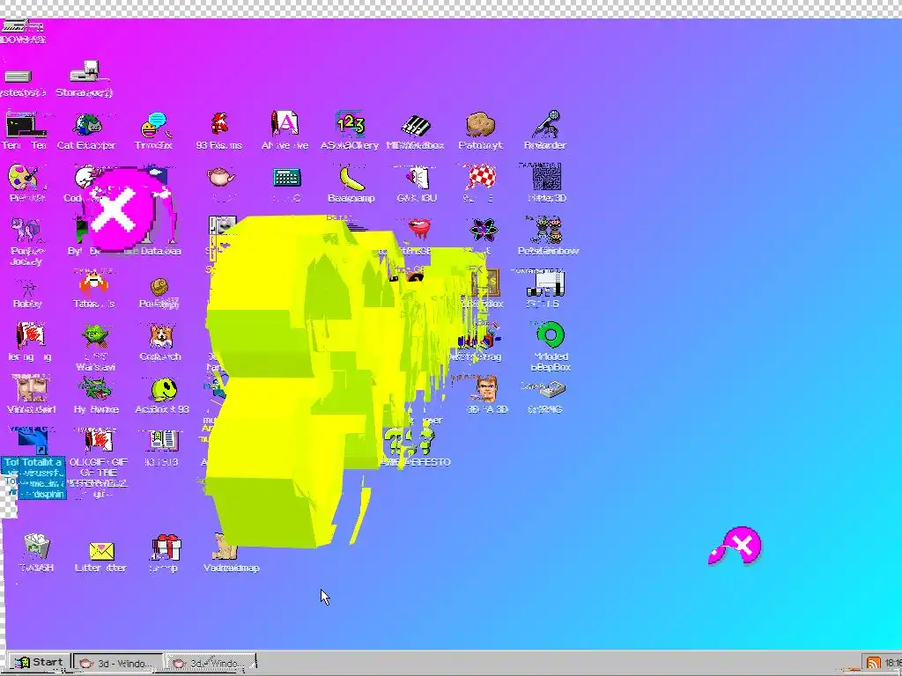Viewport: 902px width, 676px height.
Task: Open the red ribbon gift box icon
Action: pos(166,547)
